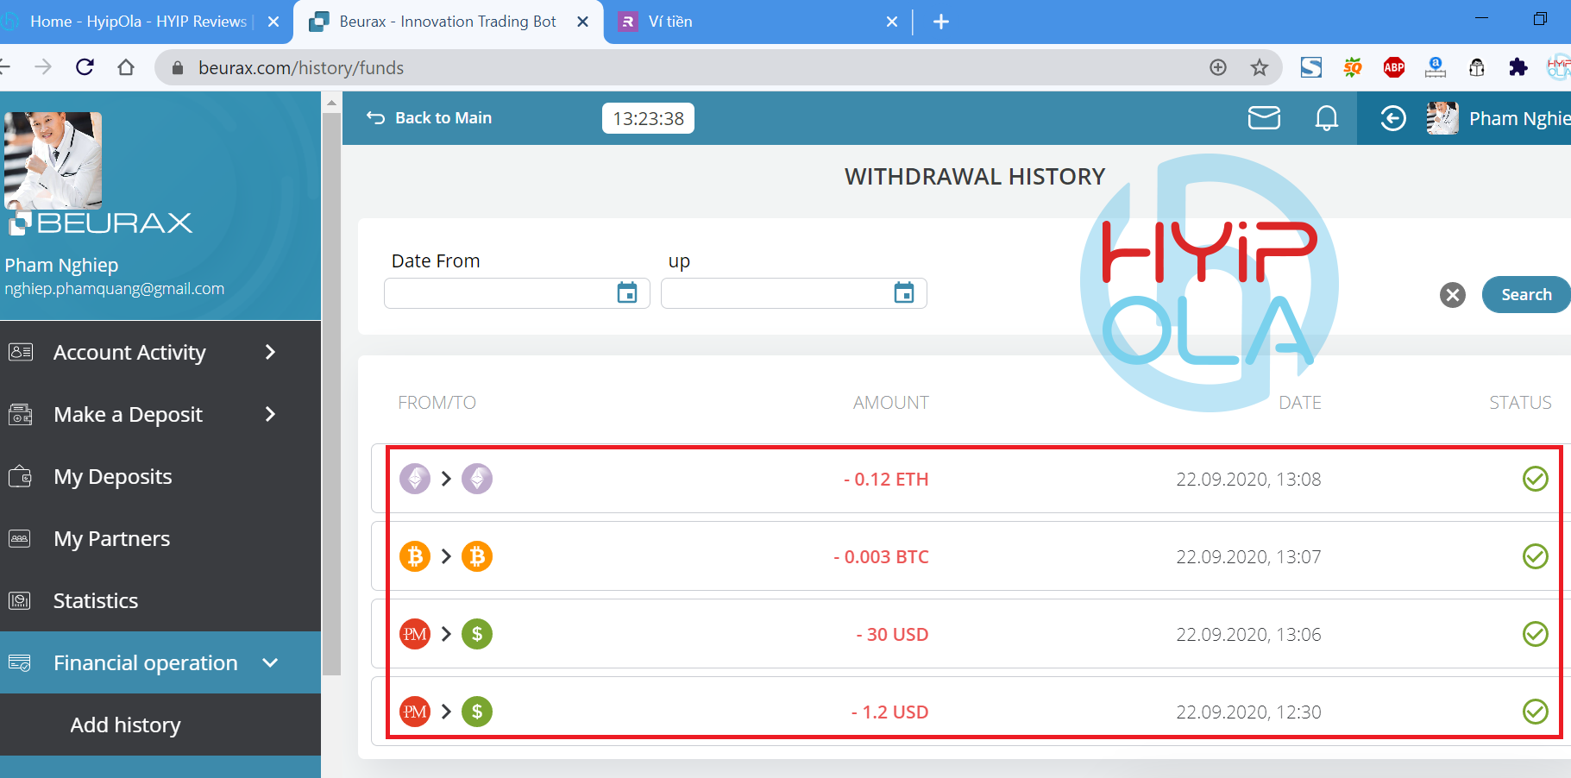
Task: Select the '- 1.2 USD' amount
Action: [x=889, y=712]
